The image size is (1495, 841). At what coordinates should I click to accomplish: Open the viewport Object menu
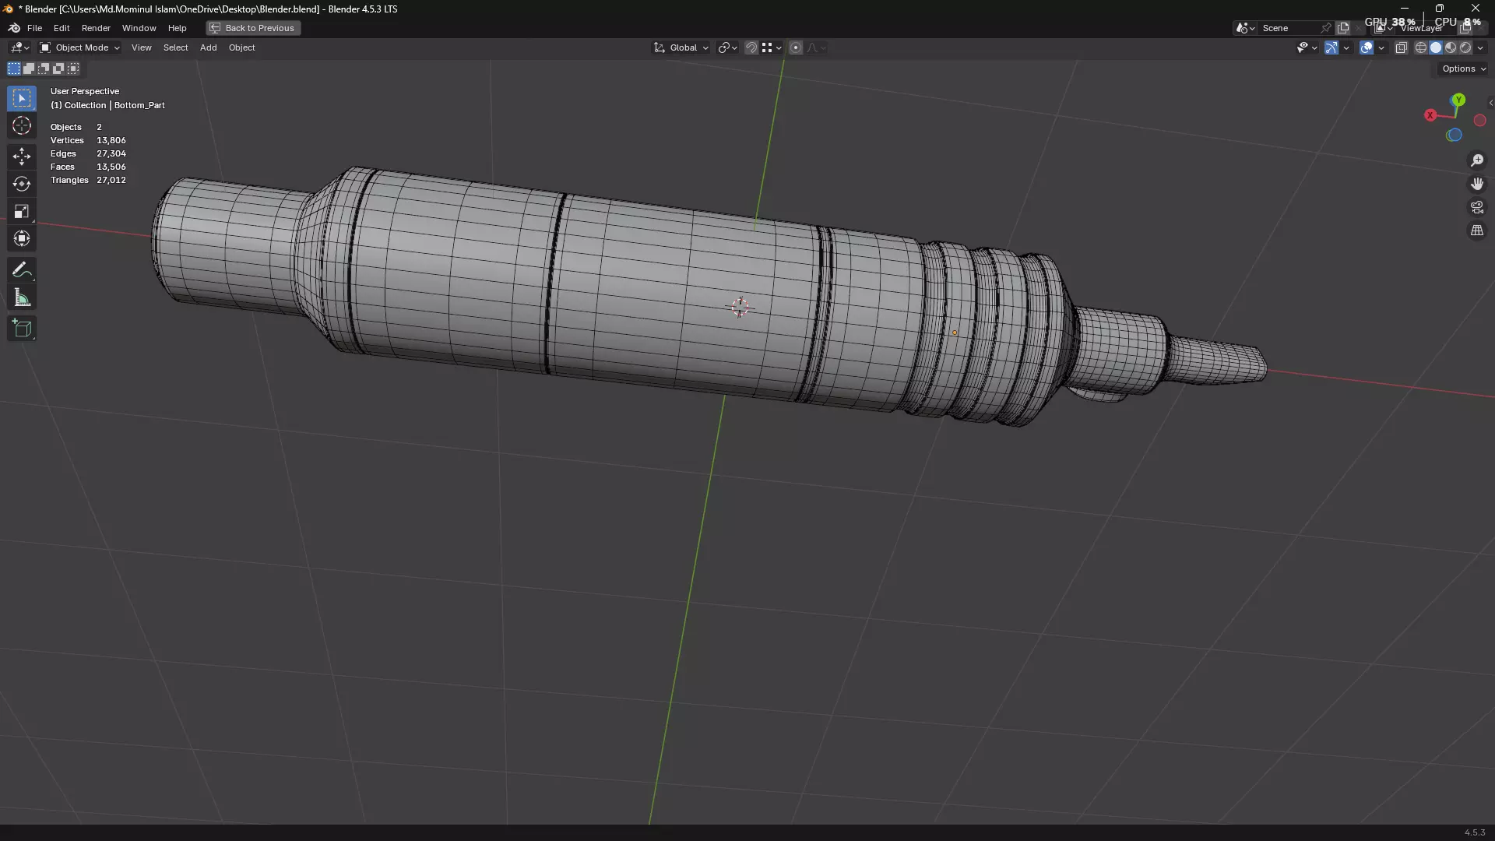tap(241, 48)
